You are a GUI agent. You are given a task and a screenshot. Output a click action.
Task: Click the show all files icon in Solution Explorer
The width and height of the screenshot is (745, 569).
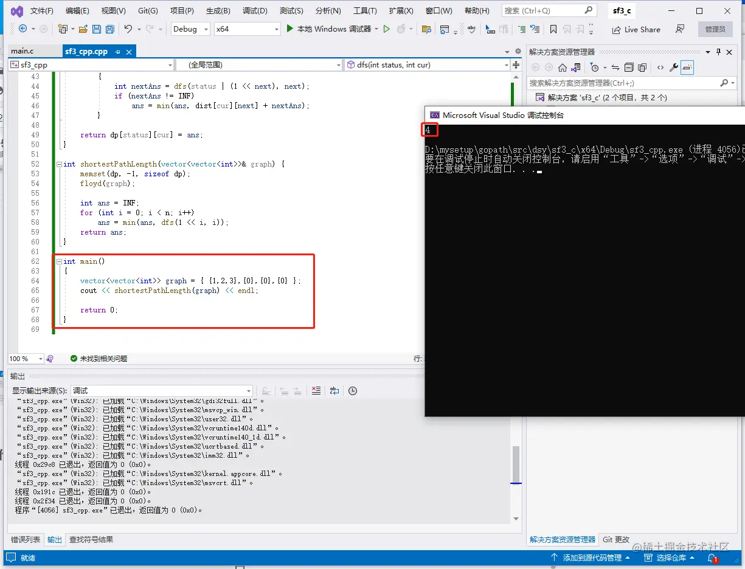pyautogui.click(x=642, y=67)
